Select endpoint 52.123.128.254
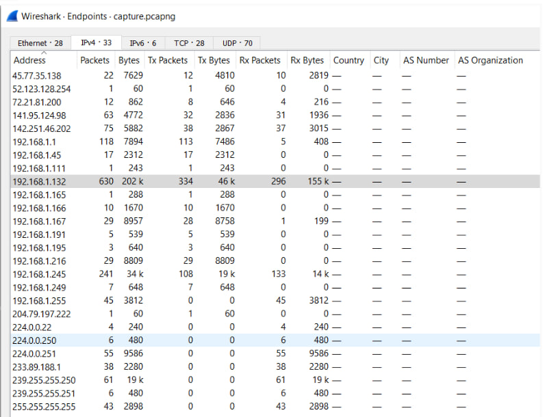Viewport: 547px width, 417px height. 275,89
